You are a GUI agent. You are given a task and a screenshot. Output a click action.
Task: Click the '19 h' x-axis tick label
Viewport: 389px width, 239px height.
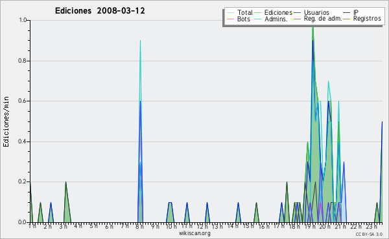311,227
